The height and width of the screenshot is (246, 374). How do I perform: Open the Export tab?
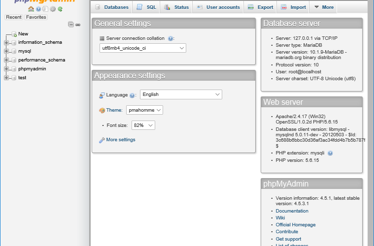click(x=260, y=7)
